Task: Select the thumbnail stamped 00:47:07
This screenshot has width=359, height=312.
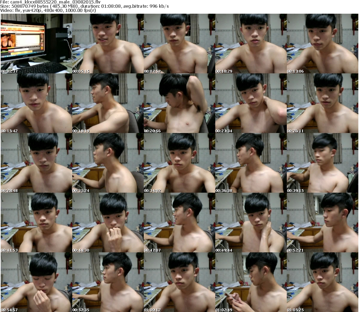Action: [179, 223]
